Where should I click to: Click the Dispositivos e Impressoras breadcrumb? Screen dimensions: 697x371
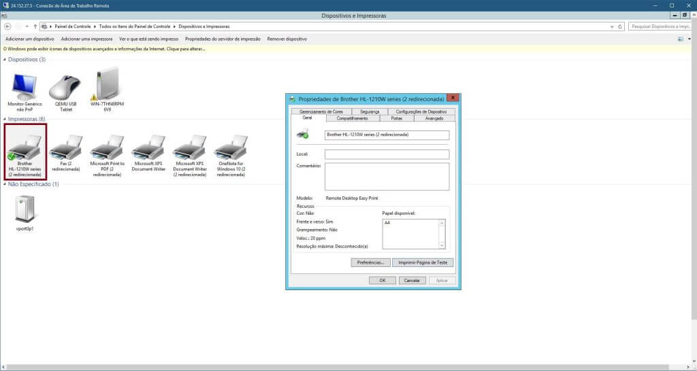(204, 26)
